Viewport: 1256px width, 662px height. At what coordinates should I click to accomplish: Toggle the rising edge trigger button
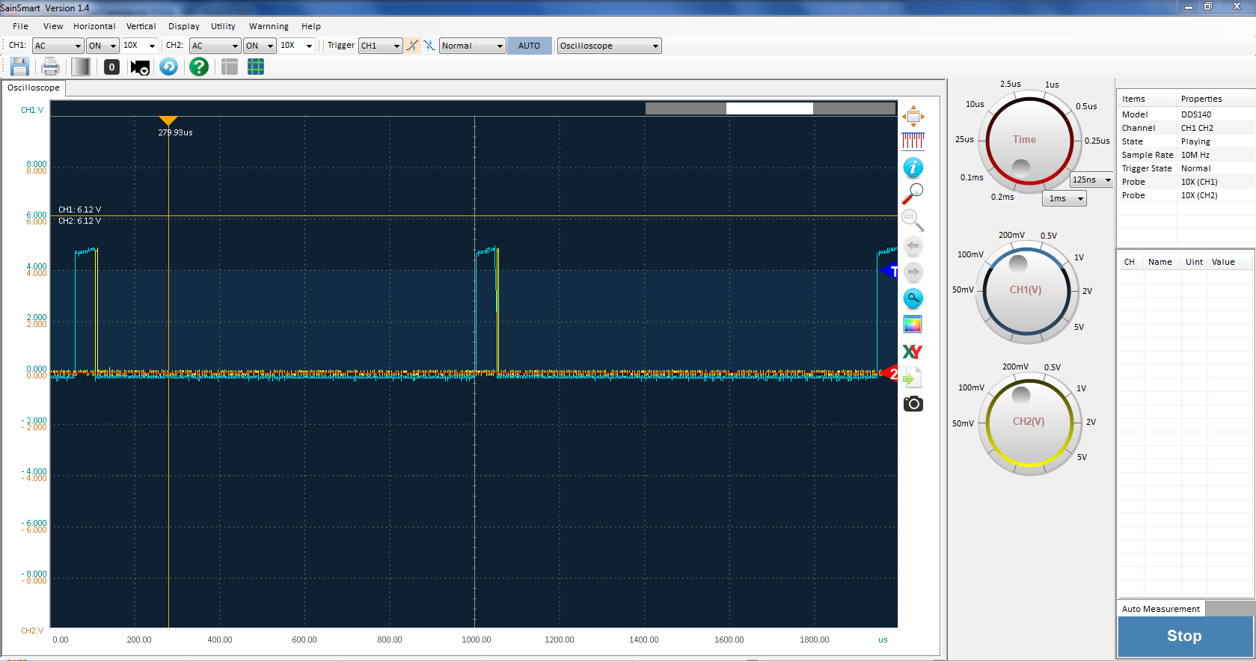coord(412,46)
